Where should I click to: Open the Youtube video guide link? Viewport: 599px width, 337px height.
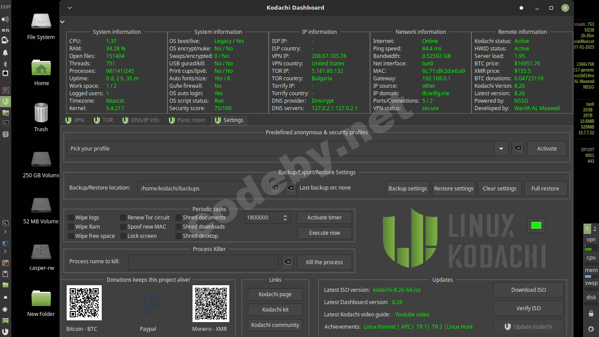coord(412,314)
